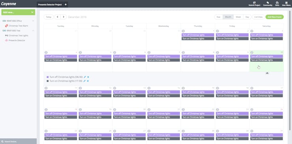
Task: Open Turn on Christmas lights event on December 13
Action: pos(129,95)
